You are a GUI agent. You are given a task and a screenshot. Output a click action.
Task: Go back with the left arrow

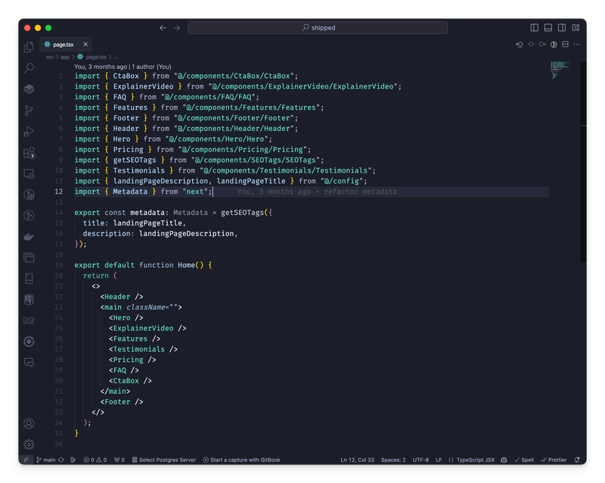[x=163, y=28]
